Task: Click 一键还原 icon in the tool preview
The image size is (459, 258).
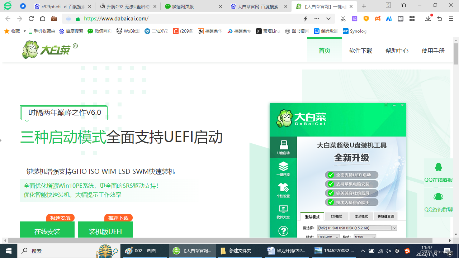Action: tap(283, 169)
